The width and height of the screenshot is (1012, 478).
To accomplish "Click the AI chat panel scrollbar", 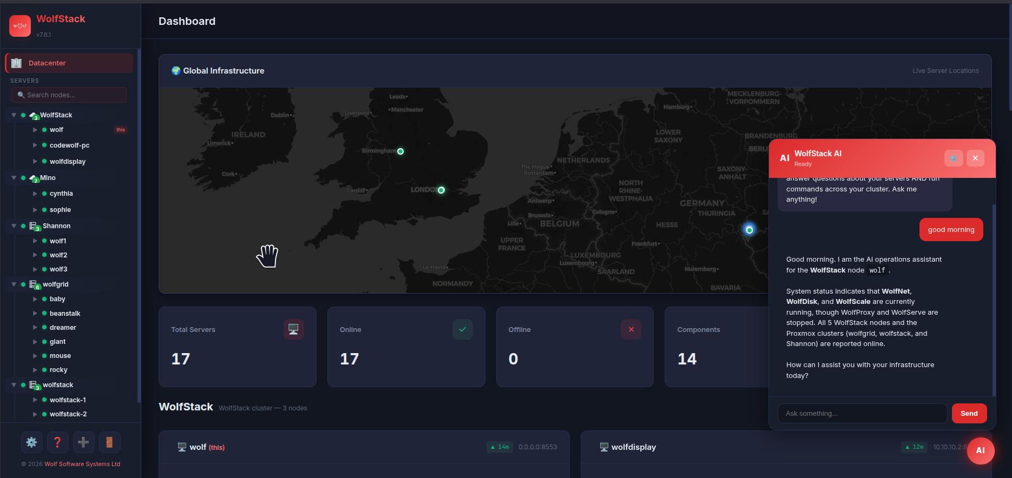I will pyautogui.click(x=994, y=300).
